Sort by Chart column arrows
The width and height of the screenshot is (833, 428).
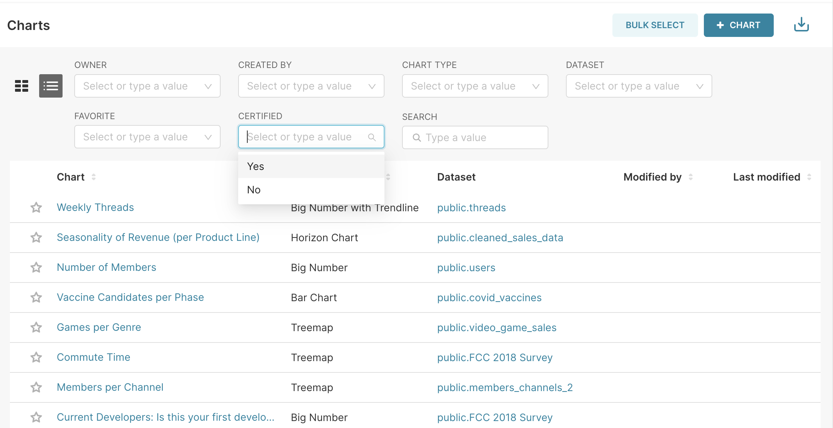pyautogui.click(x=94, y=177)
